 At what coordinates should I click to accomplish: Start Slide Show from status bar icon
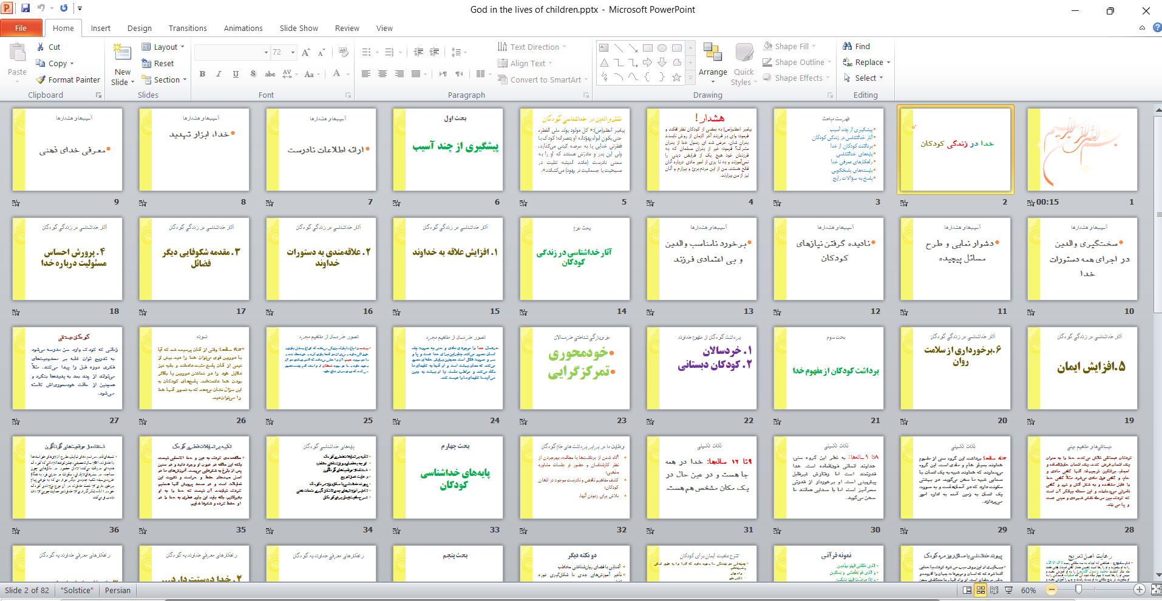pyautogui.click(x=1008, y=590)
